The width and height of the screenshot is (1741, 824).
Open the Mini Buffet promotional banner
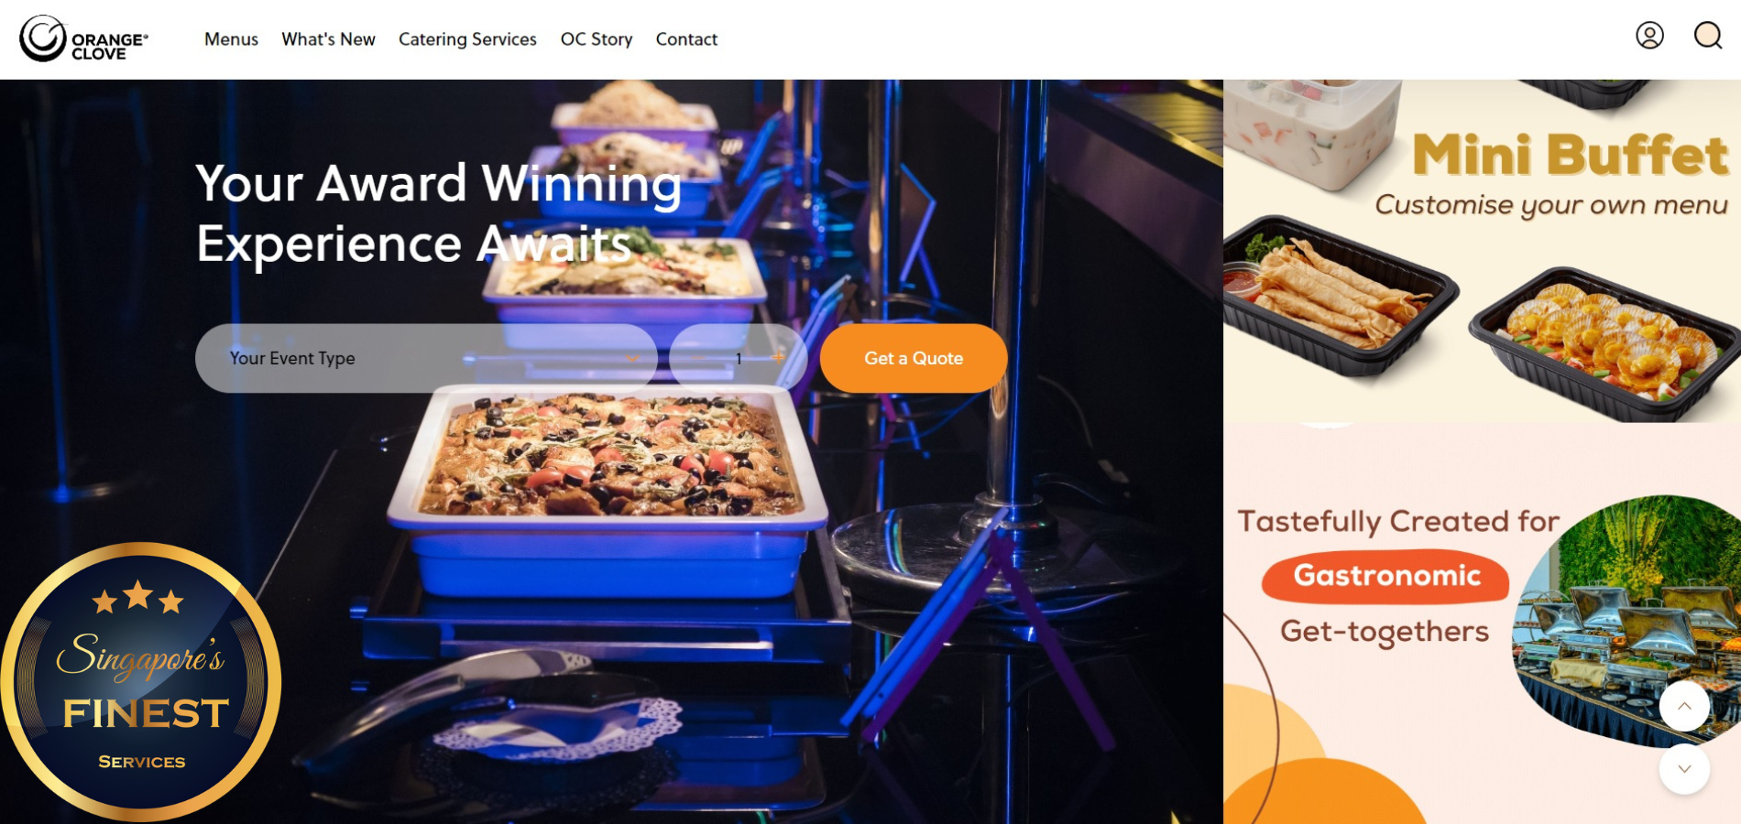click(x=1482, y=251)
